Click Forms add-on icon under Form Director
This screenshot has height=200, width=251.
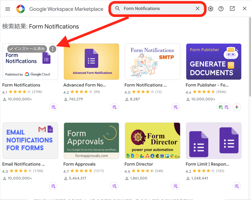(176, 186)
